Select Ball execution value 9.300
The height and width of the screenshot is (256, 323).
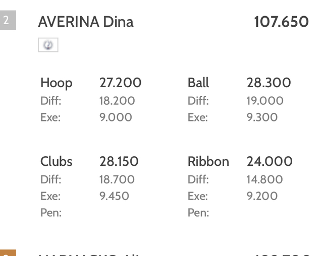point(262,117)
